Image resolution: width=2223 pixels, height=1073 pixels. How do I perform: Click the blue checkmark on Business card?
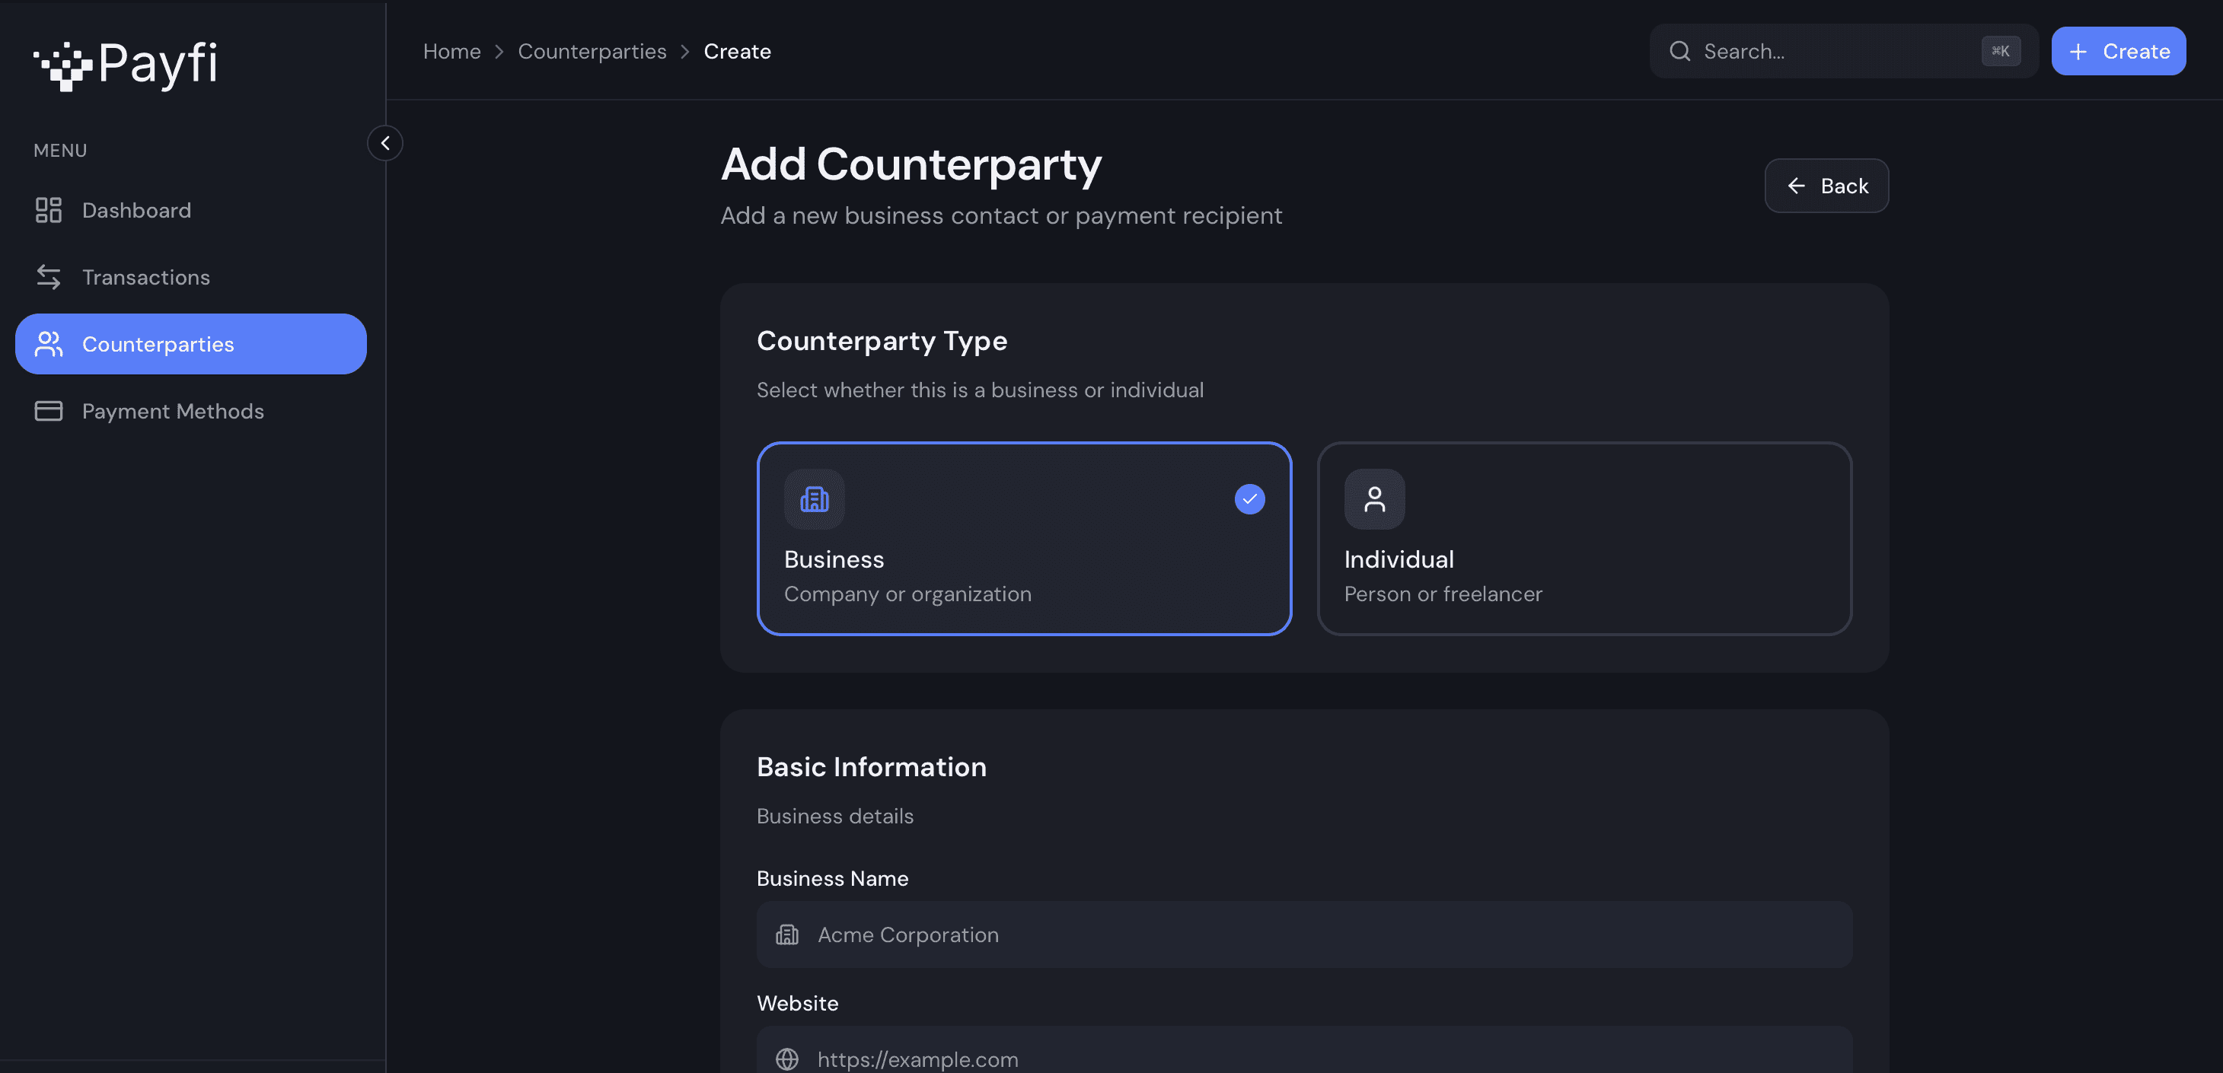(1249, 498)
